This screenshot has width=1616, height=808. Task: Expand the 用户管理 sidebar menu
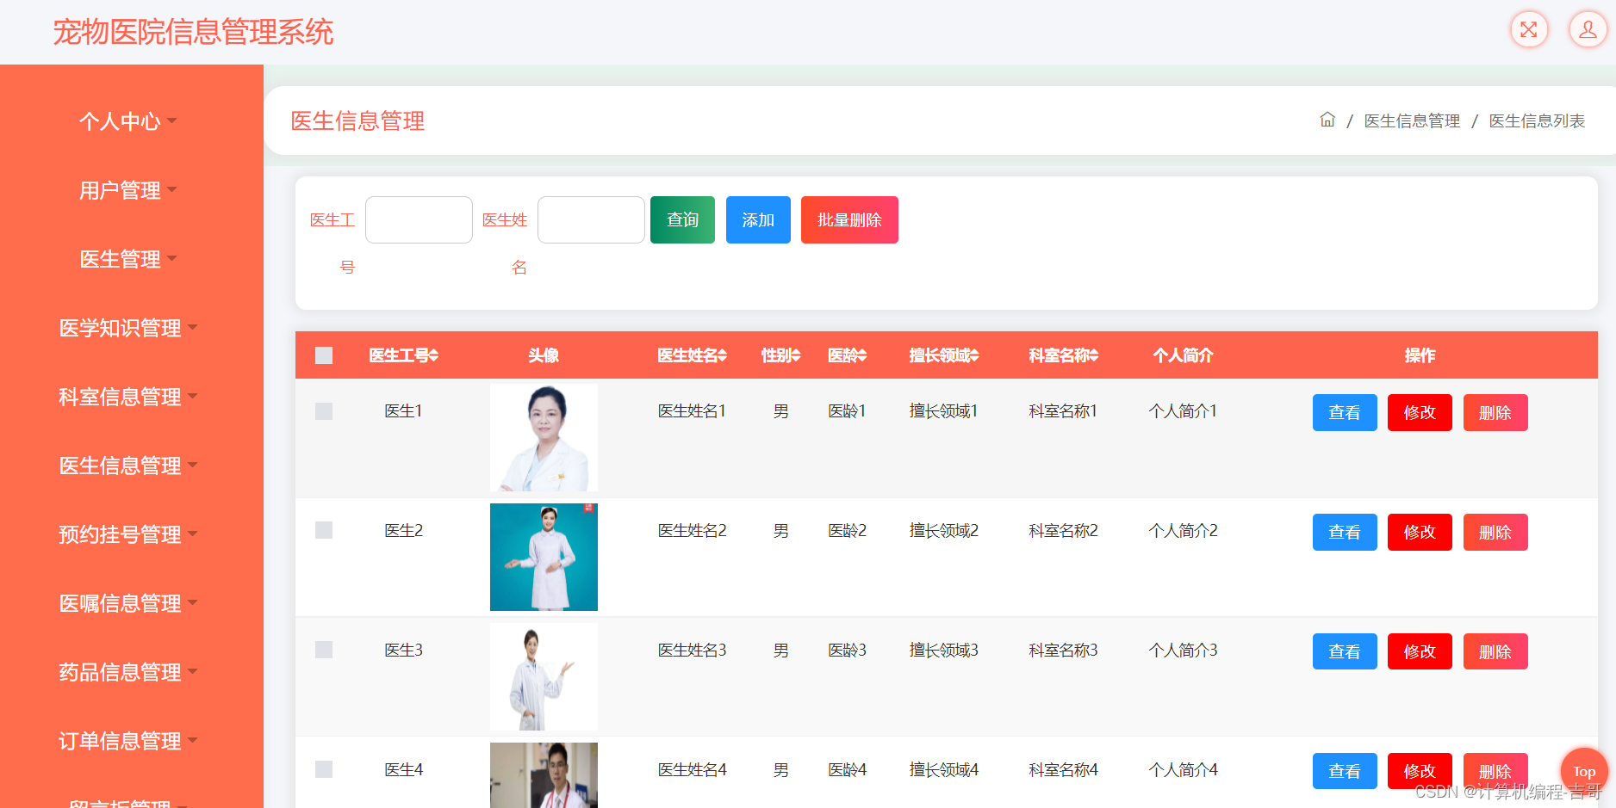pos(128,189)
